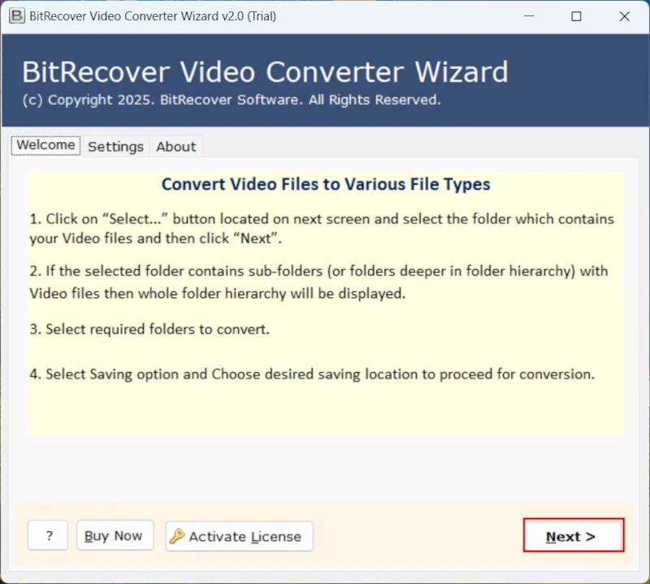The width and height of the screenshot is (650, 584).
Task: Open the Settings tab
Action: [115, 146]
